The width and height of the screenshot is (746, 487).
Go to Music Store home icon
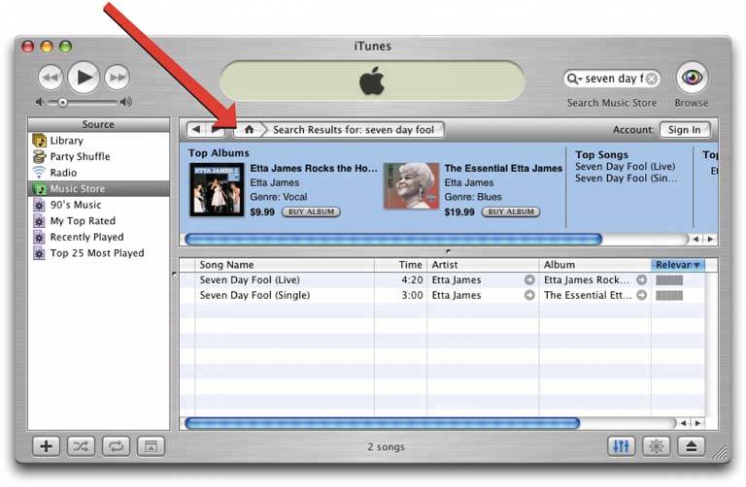[x=249, y=129]
